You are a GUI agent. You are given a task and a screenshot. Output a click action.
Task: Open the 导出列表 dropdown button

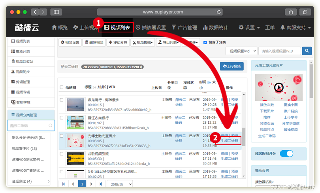click(x=168, y=42)
